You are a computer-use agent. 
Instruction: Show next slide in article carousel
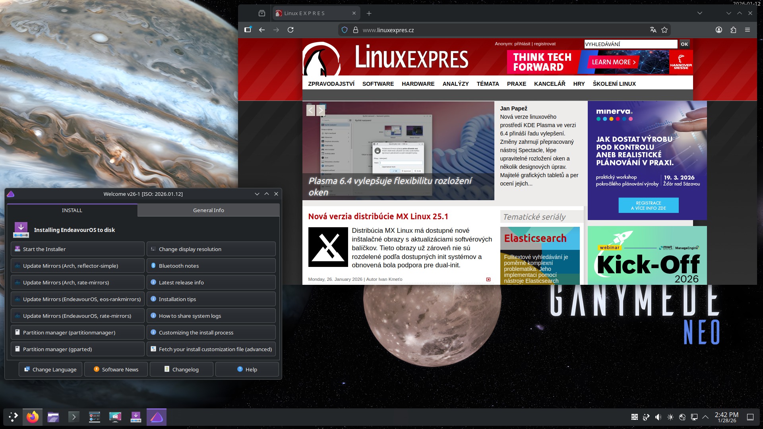click(x=321, y=110)
